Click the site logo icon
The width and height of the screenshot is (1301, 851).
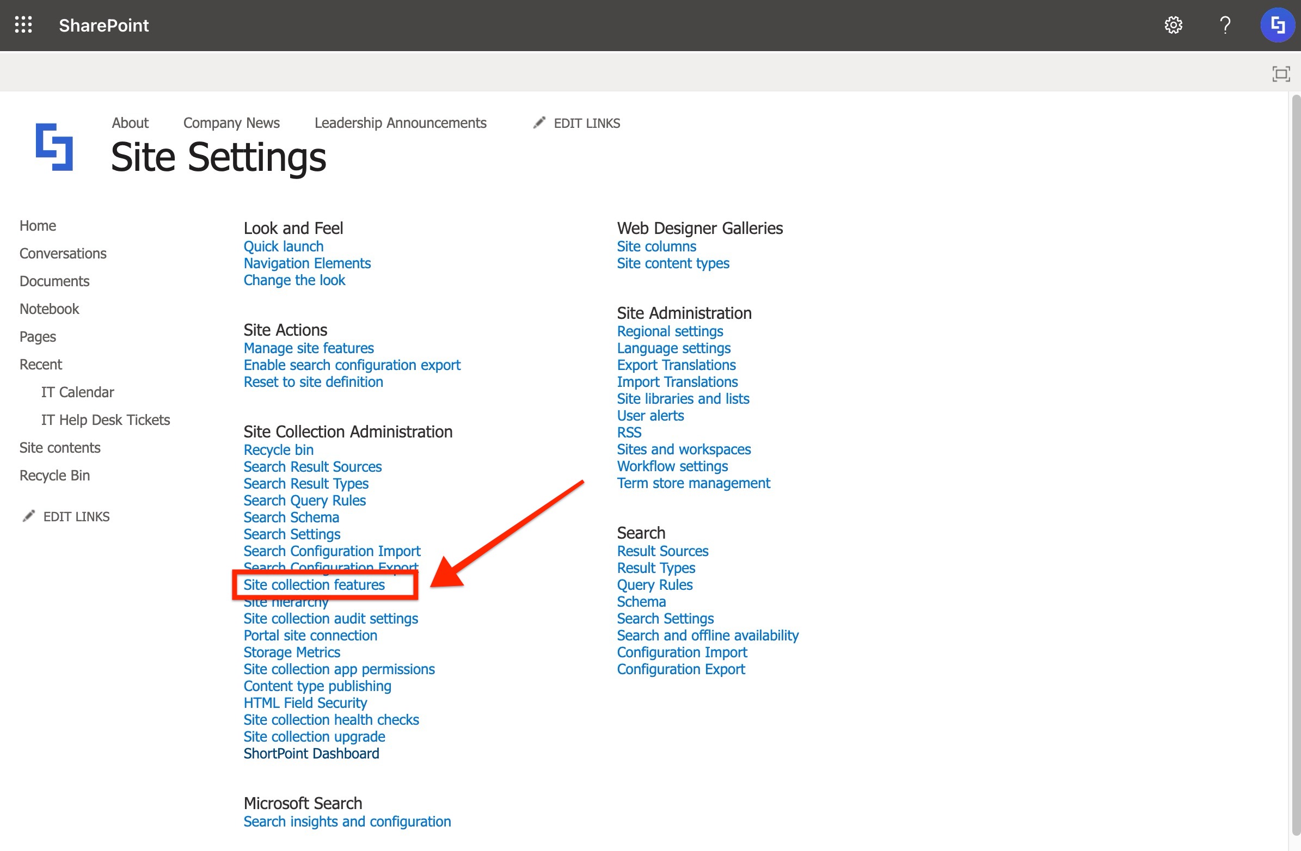[x=54, y=146]
